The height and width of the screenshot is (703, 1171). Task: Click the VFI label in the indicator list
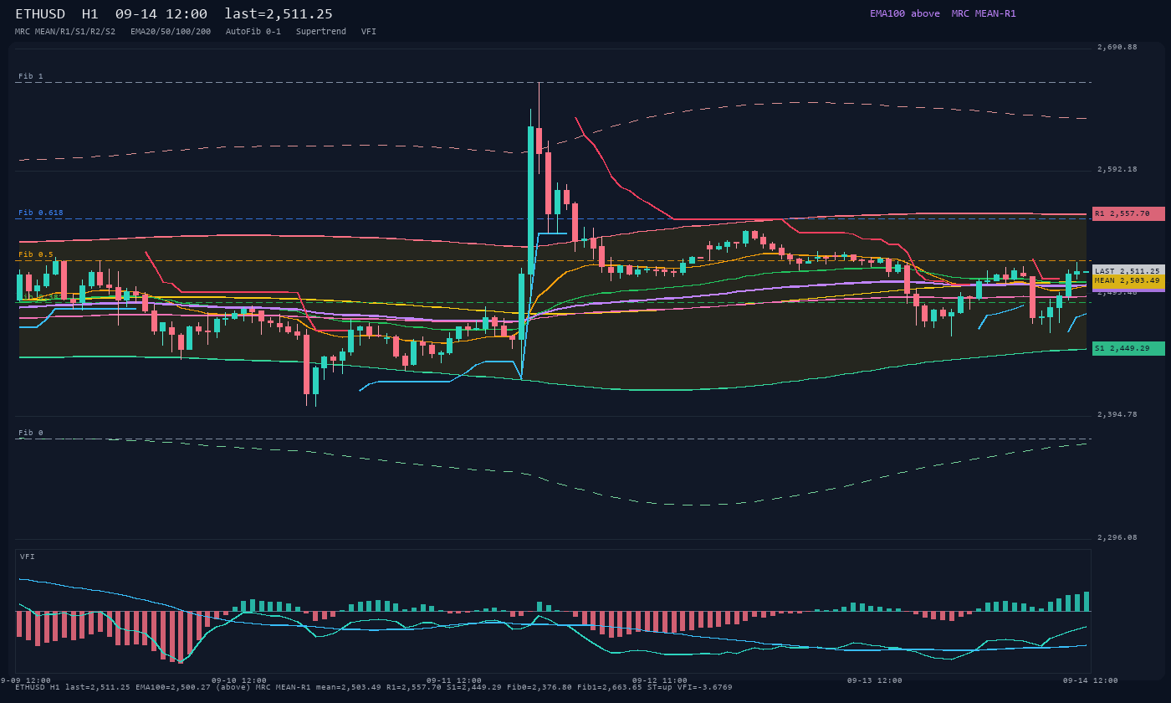[369, 31]
